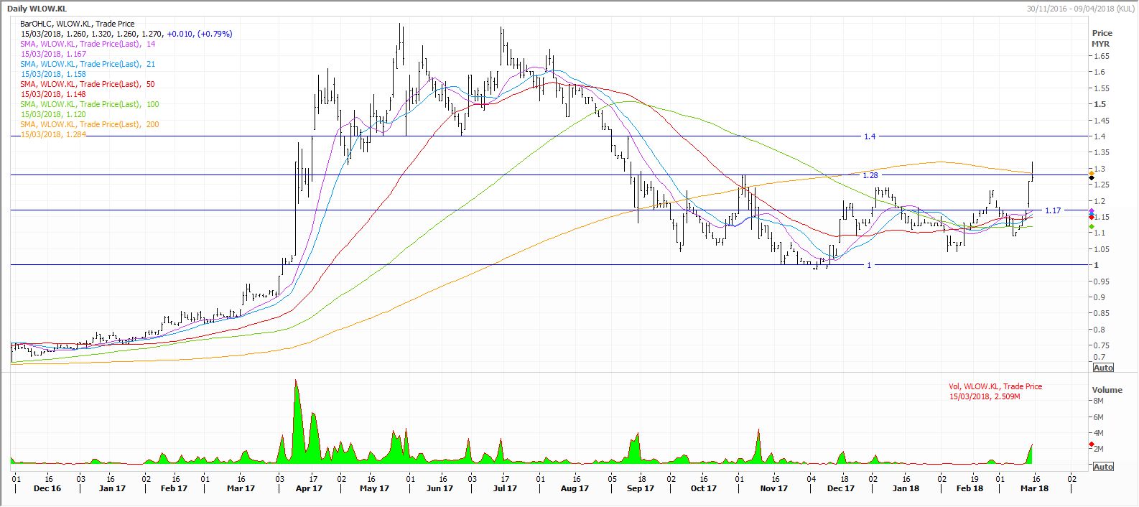Click the orange SMA 200 price-axis diamond marker
This screenshot has height=507, width=1139.
pyautogui.click(x=1092, y=173)
